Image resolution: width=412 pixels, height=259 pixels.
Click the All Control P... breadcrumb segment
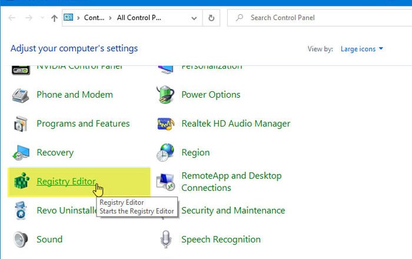click(x=139, y=18)
